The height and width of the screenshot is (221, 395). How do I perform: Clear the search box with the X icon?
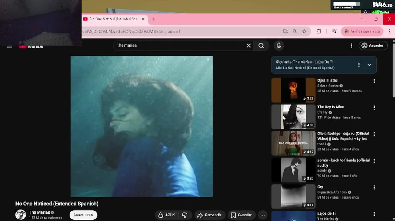tap(249, 45)
